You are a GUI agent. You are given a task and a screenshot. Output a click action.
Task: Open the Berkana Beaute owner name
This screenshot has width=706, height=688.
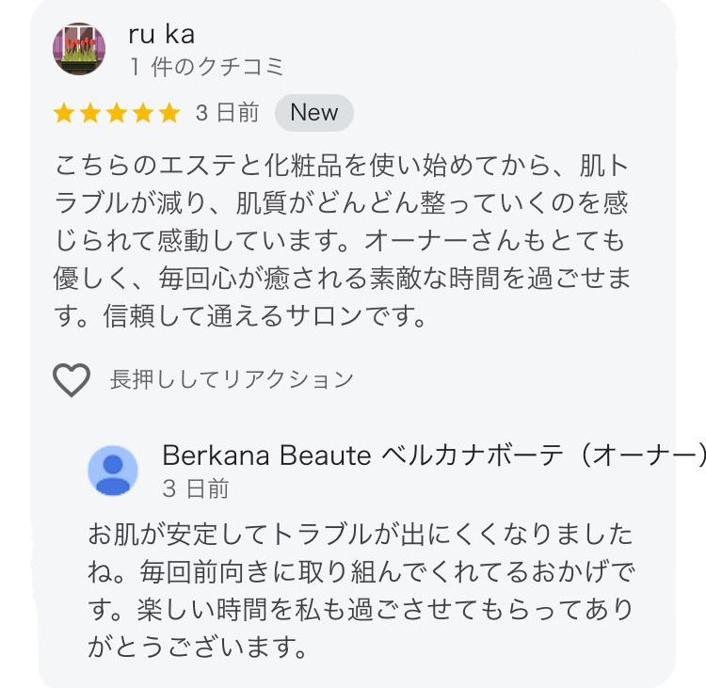266,456
